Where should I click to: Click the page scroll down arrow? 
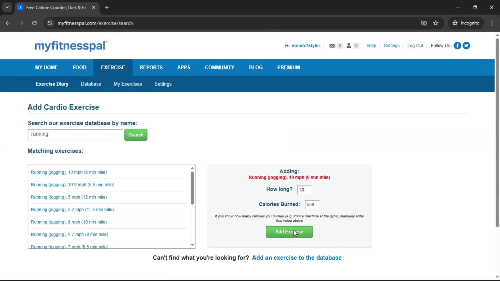[497, 277]
